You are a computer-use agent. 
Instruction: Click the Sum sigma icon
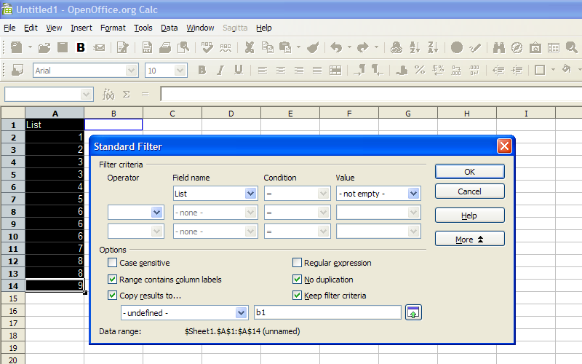click(127, 95)
